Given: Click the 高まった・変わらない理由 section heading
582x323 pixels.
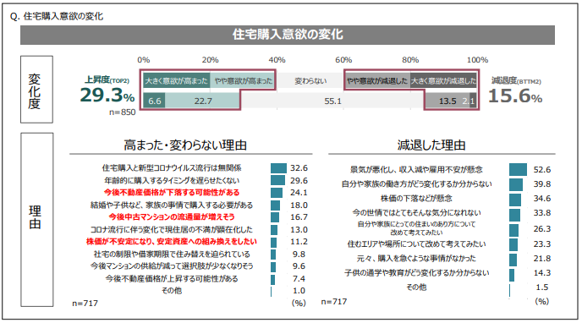Looking at the screenshot, I should (185, 145).
